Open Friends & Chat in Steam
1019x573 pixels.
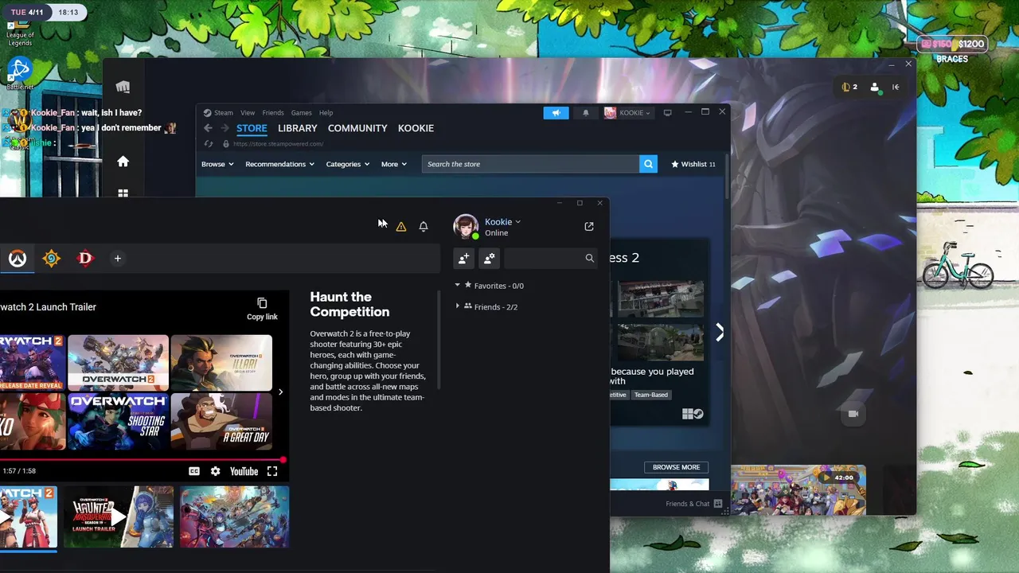tap(693, 504)
